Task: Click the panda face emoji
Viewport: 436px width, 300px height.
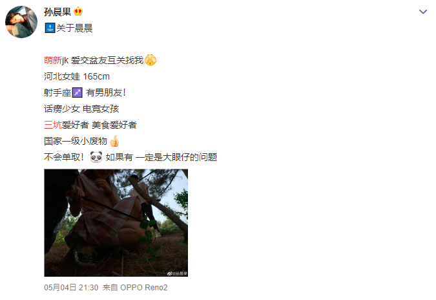Action: [x=96, y=157]
